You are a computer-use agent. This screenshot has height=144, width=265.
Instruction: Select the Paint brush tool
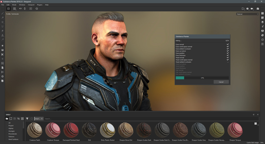(2, 13)
